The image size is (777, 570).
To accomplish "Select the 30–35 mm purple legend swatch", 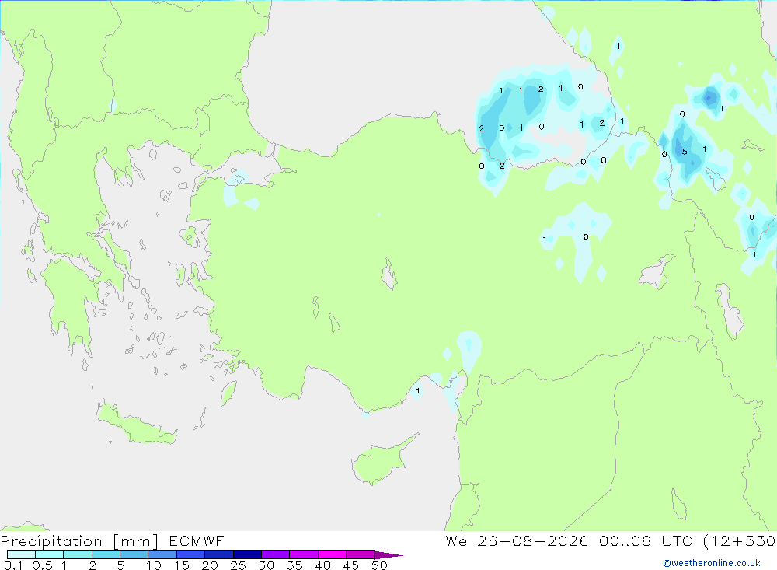I will click(276, 554).
